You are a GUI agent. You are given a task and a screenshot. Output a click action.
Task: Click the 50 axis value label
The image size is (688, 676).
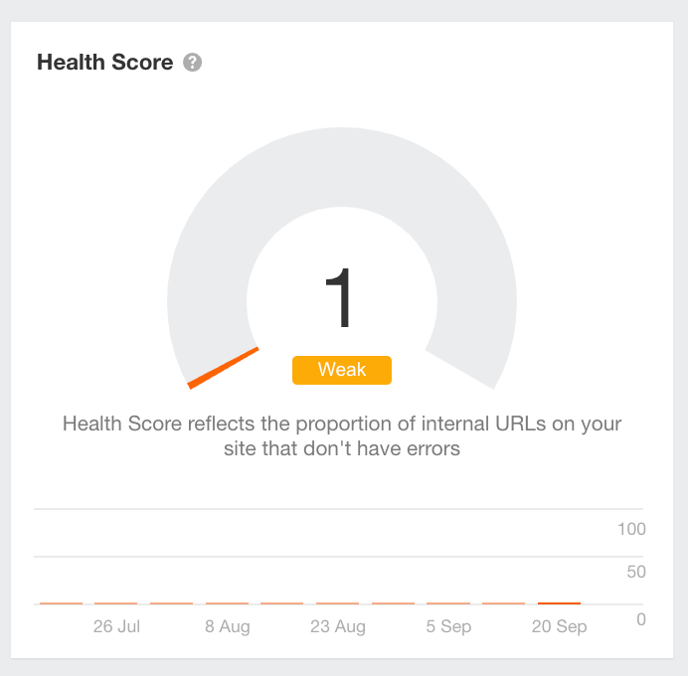[x=636, y=572]
